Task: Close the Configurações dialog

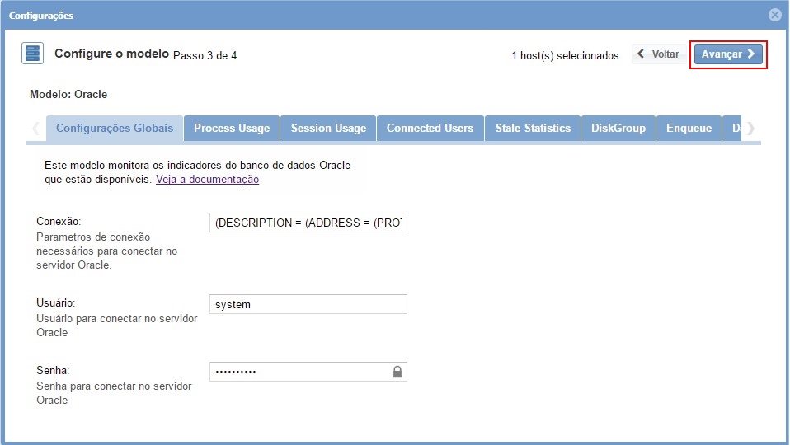Action: coord(774,15)
